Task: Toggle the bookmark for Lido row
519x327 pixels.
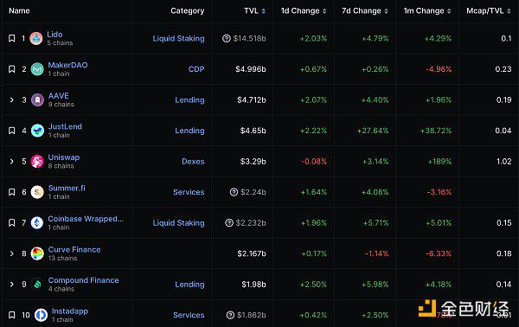Action: (11, 38)
